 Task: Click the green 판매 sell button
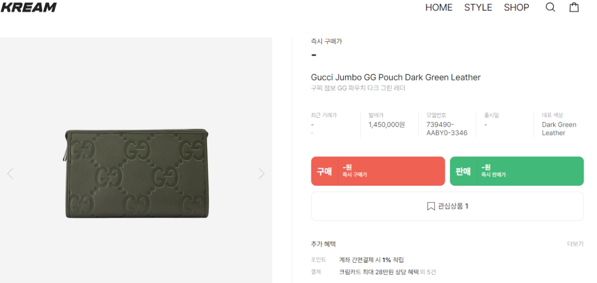(x=516, y=171)
